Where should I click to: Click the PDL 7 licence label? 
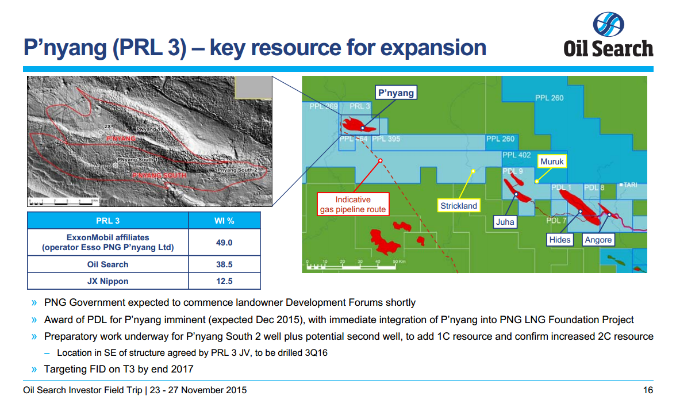coord(556,220)
